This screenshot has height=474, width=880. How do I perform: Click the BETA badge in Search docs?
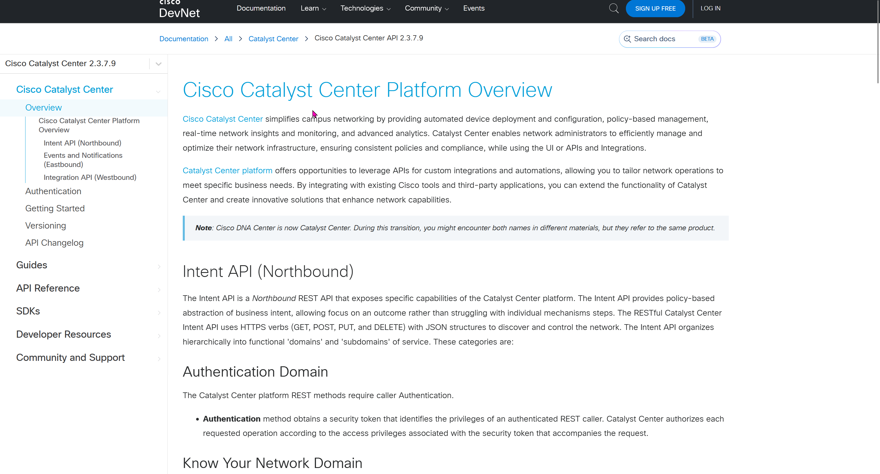(x=707, y=39)
